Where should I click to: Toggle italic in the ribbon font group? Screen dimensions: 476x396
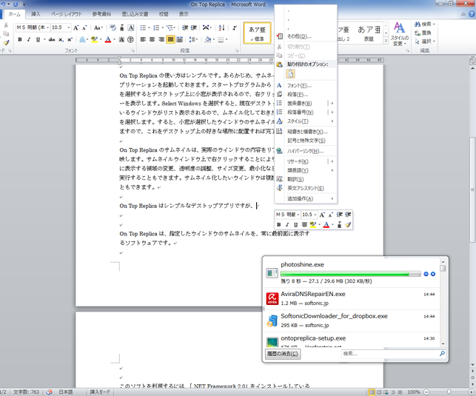pos(29,39)
